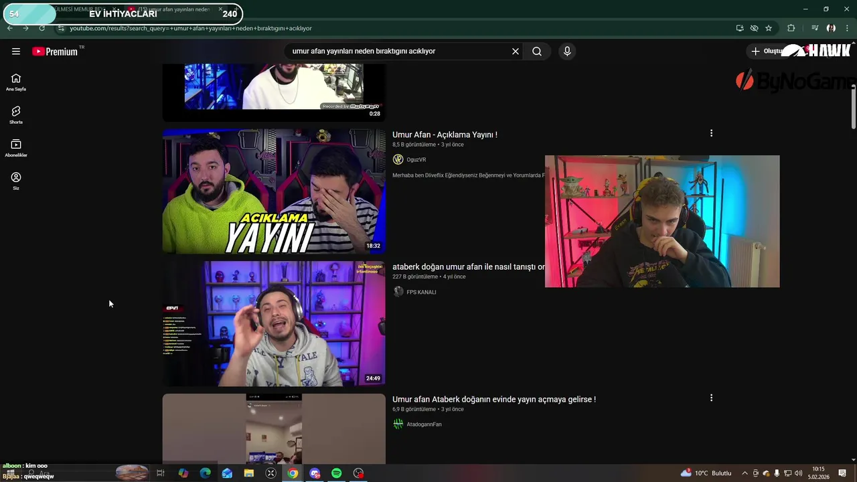The image size is (857, 482).
Task: Open Chrome extensions puzzle icon
Action: (x=791, y=28)
